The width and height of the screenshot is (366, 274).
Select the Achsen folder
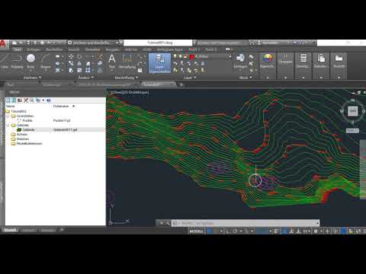coord(22,134)
